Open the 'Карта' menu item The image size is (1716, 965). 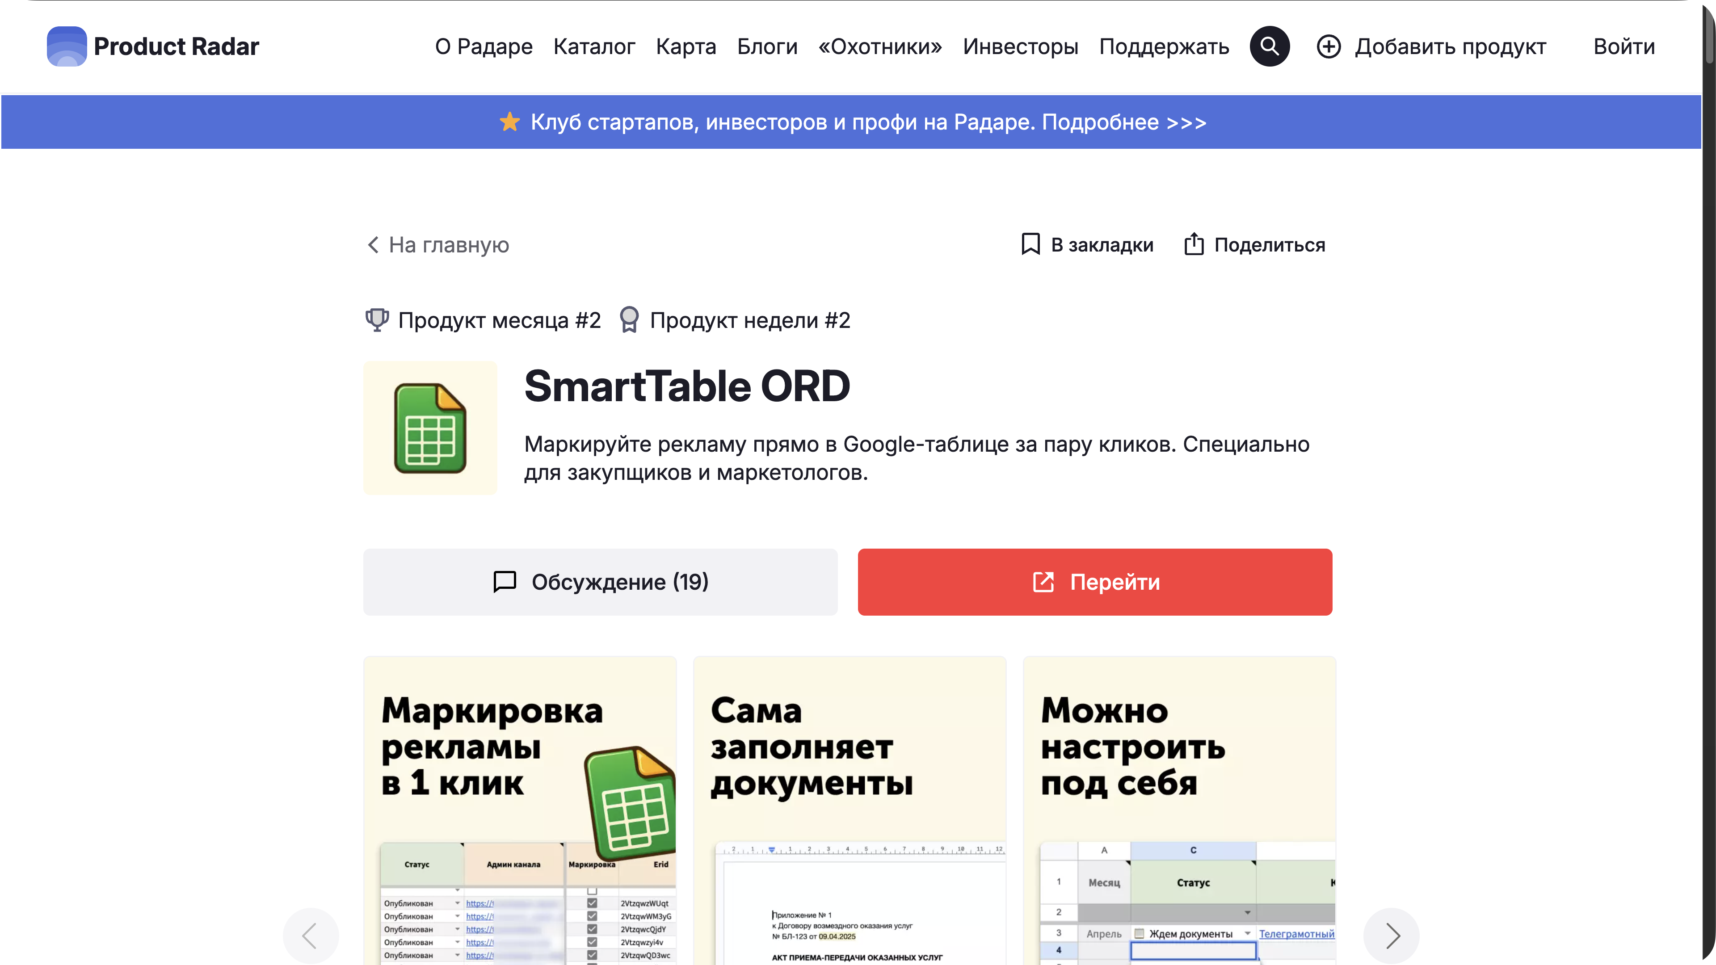coord(686,46)
